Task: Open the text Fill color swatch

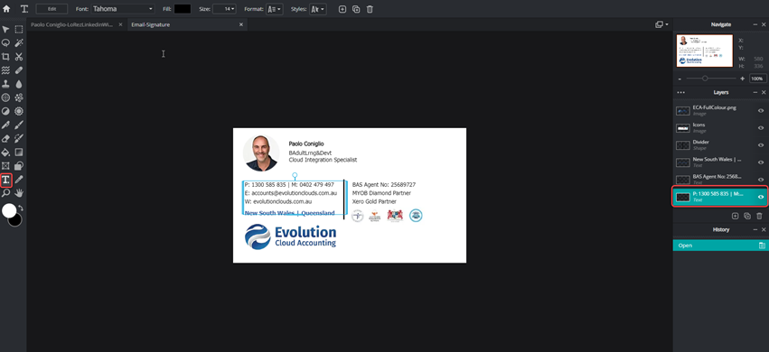Action: click(x=183, y=9)
